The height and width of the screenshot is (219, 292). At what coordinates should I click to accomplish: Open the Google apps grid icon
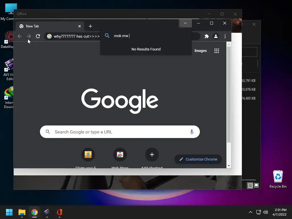(x=217, y=51)
